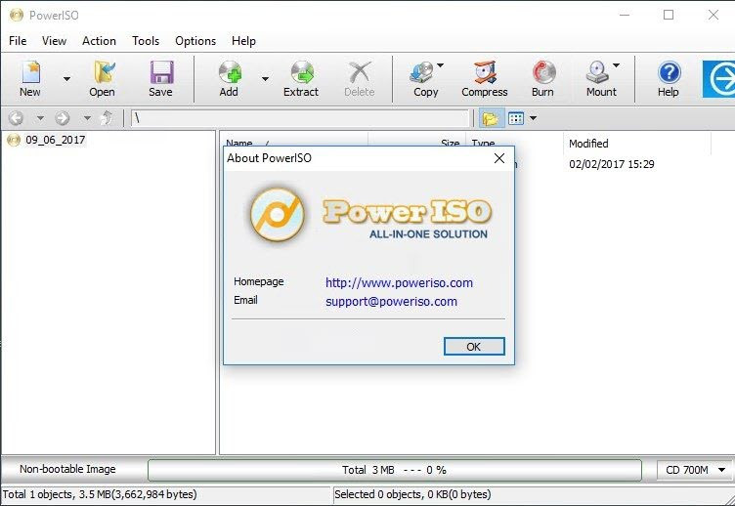Image resolution: width=735 pixels, height=506 pixels.
Task: Open the File menu
Action: click(x=18, y=41)
